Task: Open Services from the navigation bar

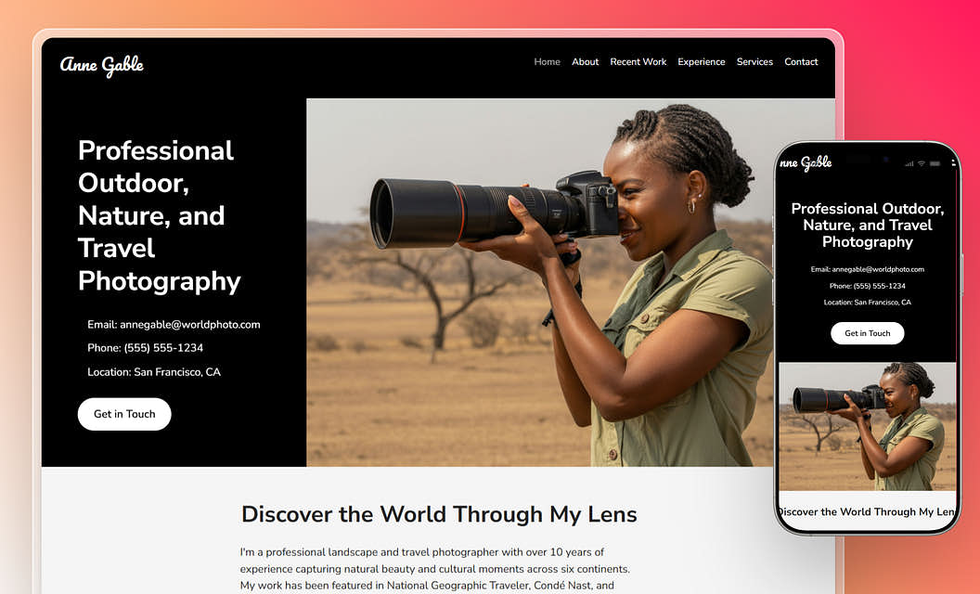Action: 754,62
